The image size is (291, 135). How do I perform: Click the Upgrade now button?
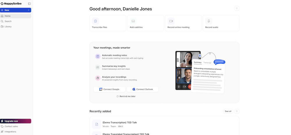(16, 121)
